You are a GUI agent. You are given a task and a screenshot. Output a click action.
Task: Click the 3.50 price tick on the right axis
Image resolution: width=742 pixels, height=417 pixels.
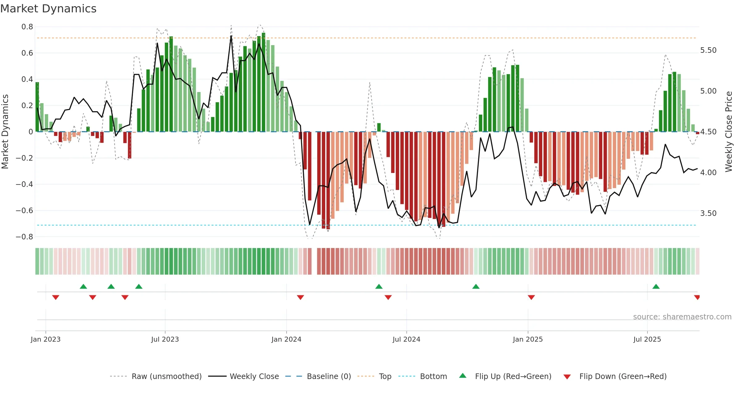pos(708,213)
